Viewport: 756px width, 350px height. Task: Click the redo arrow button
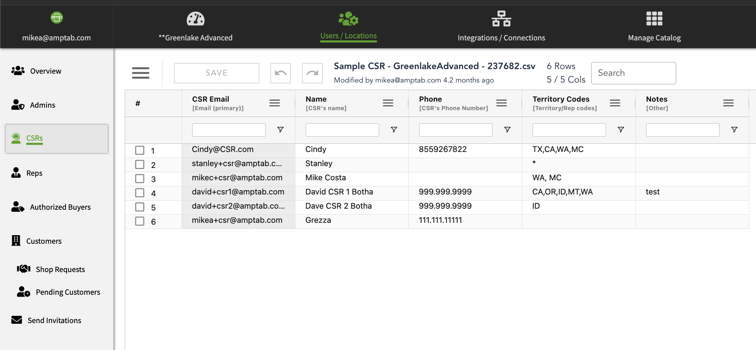(x=312, y=73)
